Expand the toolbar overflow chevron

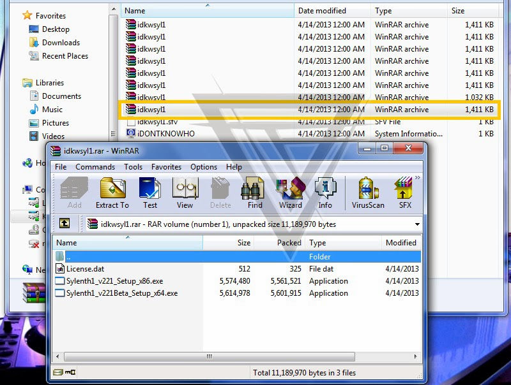418,178
